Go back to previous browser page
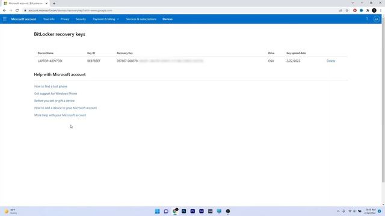Image resolution: width=385 pixels, height=216 pixels. click(x=4, y=11)
